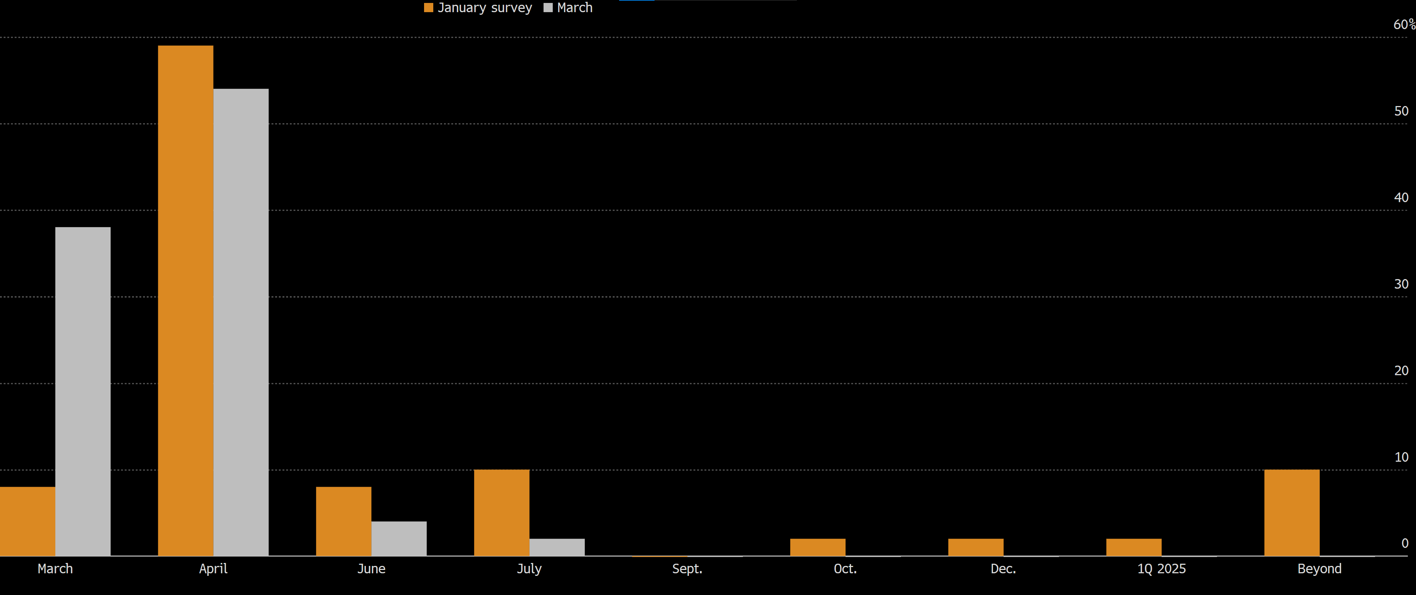Image resolution: width=1416 pixels, height=595 pixels.
Task: Click the orange January survey legend swatch
Action: click(429, 8)
